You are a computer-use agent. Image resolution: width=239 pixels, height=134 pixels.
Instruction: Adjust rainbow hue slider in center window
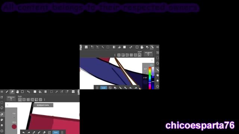pos(150,78)
